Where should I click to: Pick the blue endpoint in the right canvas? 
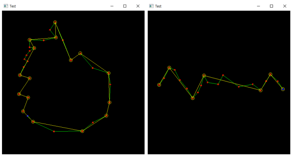pos(283,89)
